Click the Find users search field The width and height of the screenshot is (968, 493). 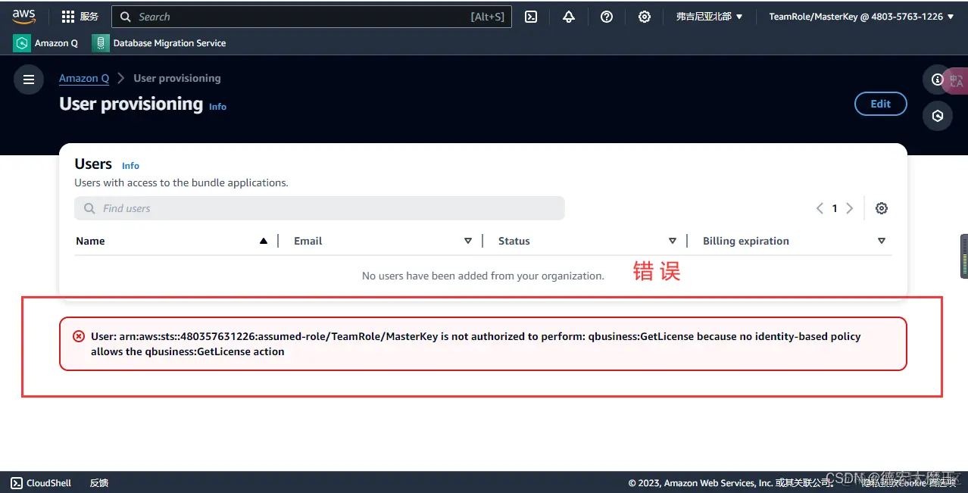[320, 208]
